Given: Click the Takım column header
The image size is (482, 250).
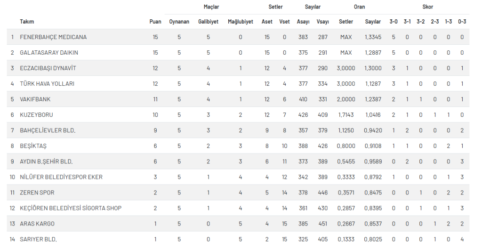Looking at the screenshot, I should 27,22.
